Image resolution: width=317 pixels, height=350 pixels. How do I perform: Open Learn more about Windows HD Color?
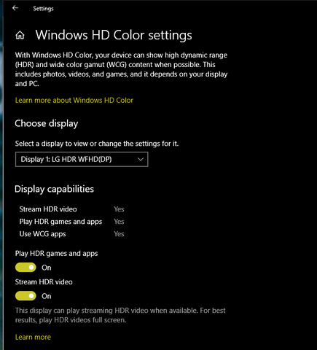pyautogui.click(x=74, y=101)
